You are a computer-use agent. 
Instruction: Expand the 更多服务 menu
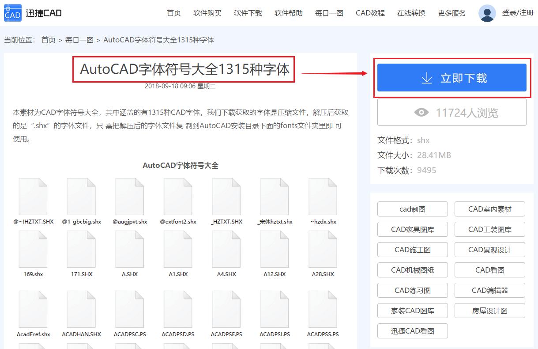[x=451, y=13]
